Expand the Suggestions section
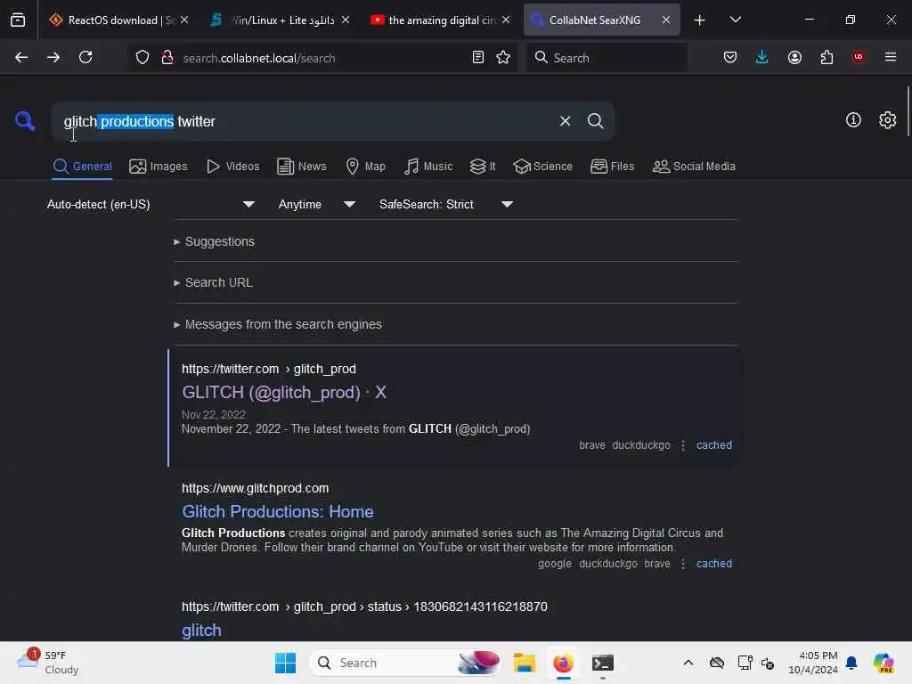Image resolution: width=912 pixels, height=684 pixels. [x=214, y=241]
